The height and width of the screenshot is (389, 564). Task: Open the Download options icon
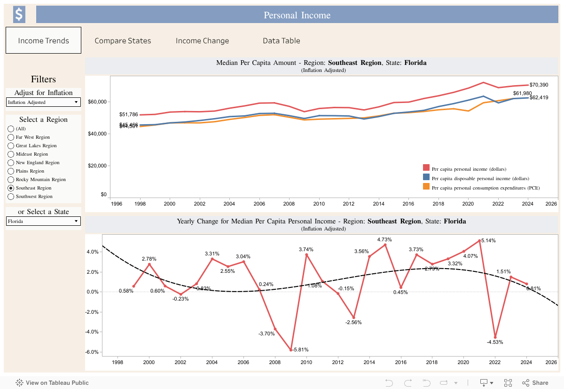(484, 382)
